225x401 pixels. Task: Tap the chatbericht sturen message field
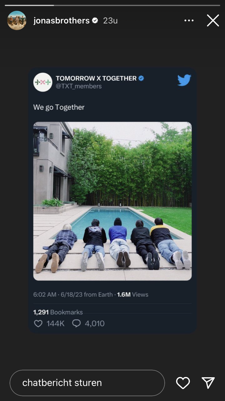[x=87, y=383]
